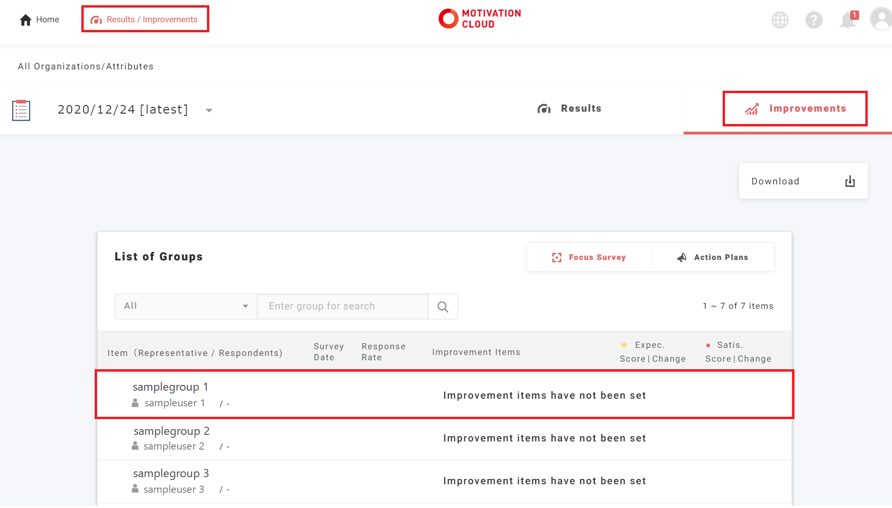Screen dimensions: 892x508
Task: Click the survey clipboard icon
Action: (21, 110)
